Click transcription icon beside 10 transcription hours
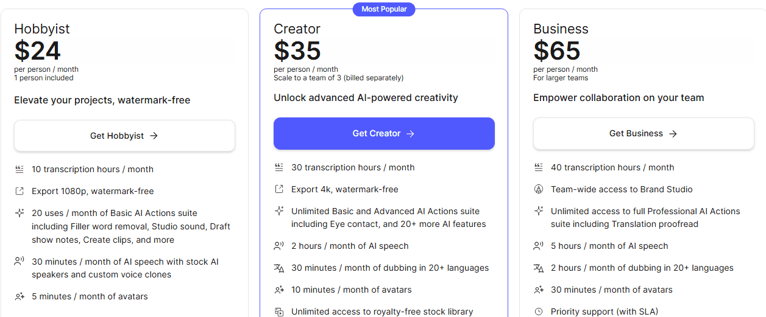This screenshot has width=766, height=317. (x=20, y=169)
